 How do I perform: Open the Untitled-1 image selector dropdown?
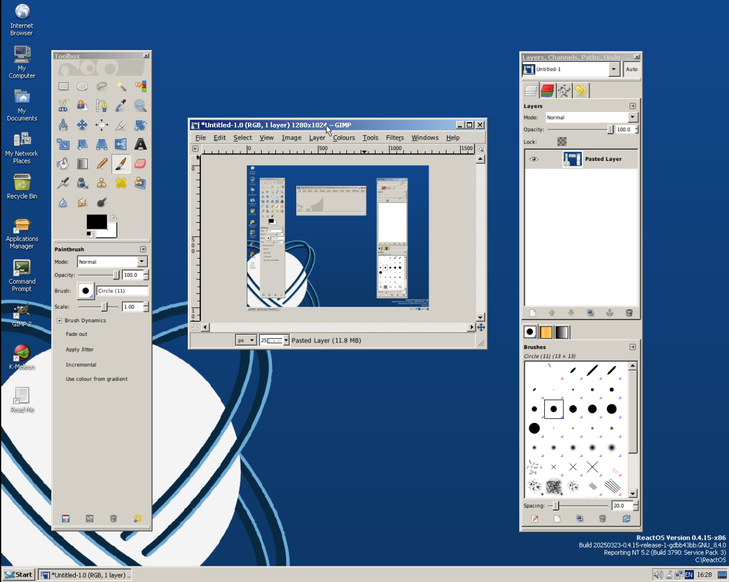[614, 70]
